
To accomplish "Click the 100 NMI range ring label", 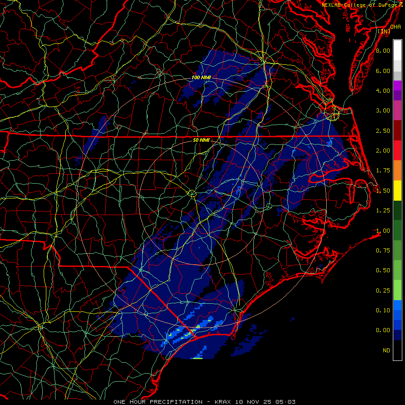I will [201, 77].
